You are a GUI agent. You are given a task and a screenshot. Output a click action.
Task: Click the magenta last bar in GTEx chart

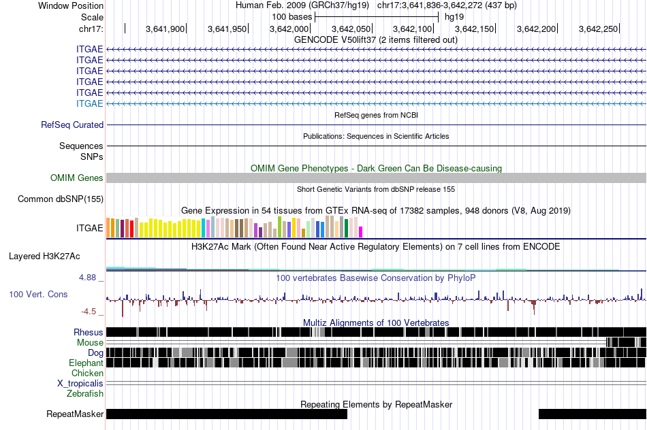[x=361, y=232]
